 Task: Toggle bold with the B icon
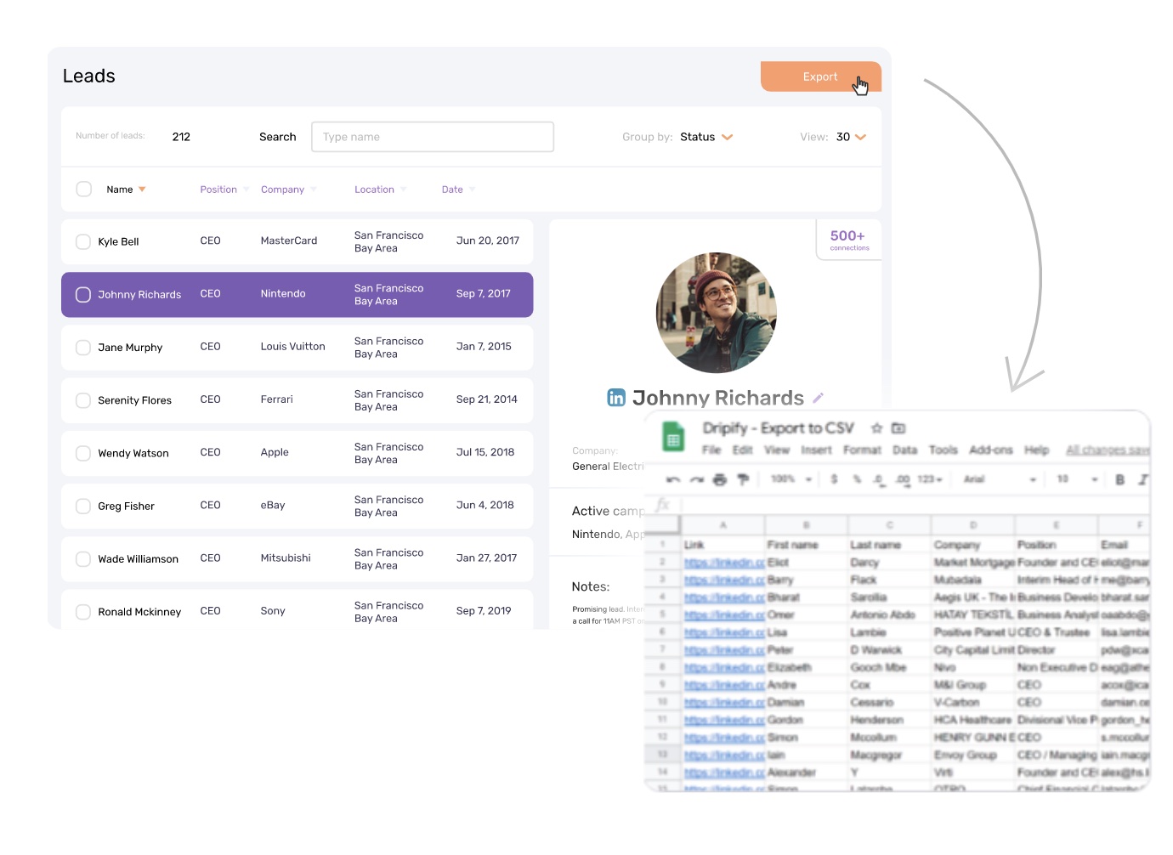coord(1119,480)
